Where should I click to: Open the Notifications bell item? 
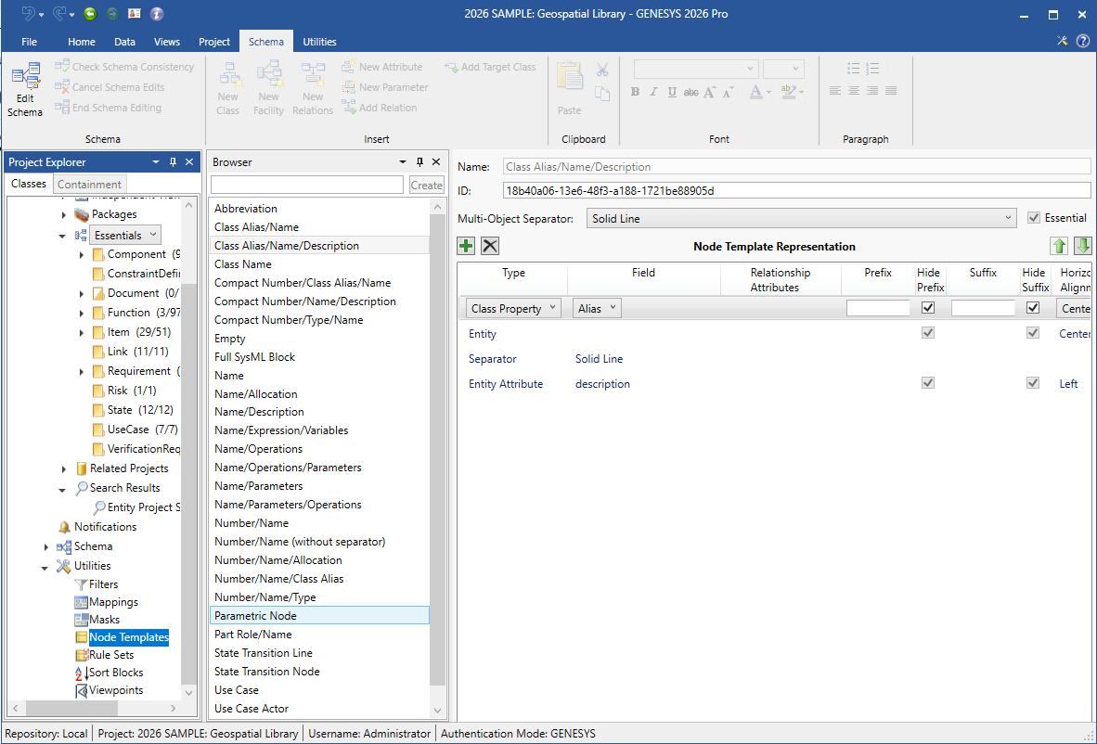tap(105, 527)
